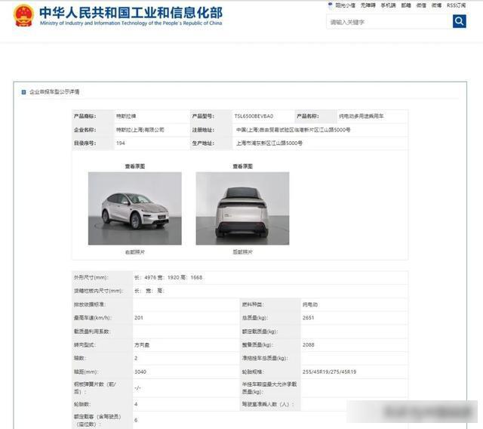Viewport: 483px width, 429px height.
Task: Focus the keyword search input field
Action: [x=389, y=22]
